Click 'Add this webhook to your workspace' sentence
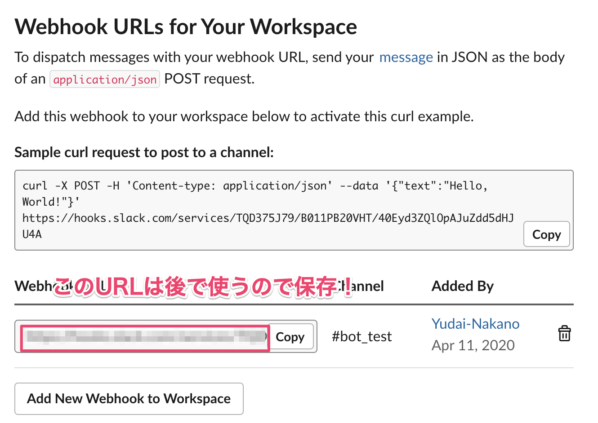Screen dimensions: 598x423 (244, 117)
